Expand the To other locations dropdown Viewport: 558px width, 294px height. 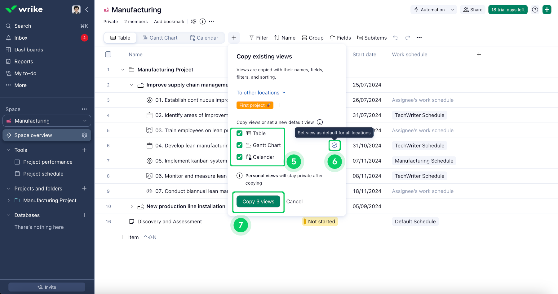point(261,93)
